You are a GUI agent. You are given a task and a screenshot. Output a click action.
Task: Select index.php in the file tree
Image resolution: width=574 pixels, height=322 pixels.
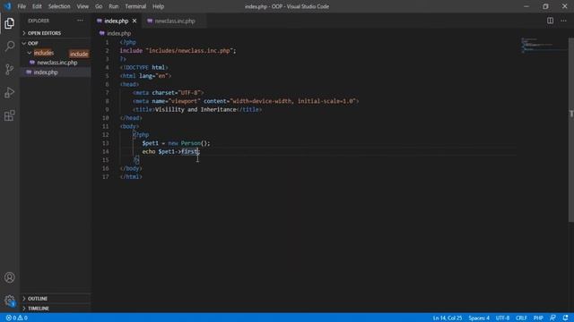[x=46, y=72]
